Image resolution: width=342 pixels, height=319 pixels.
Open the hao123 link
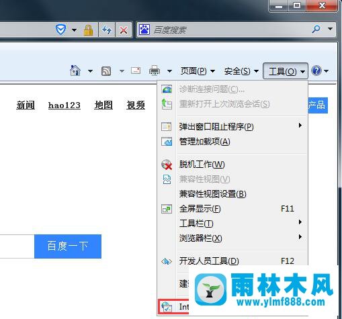coord(65,105)
